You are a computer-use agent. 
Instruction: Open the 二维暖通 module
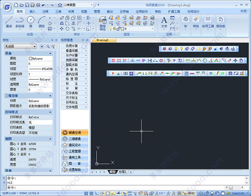74,139
